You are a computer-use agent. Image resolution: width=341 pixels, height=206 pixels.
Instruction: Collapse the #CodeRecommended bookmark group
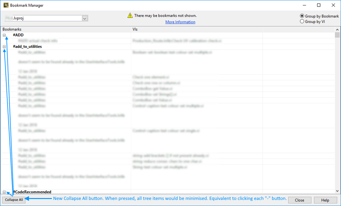point(4,192)
